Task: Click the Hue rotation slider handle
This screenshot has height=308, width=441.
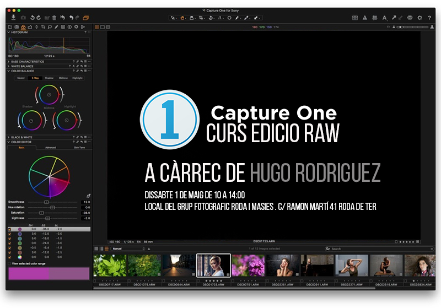Action: coord(52,207)
